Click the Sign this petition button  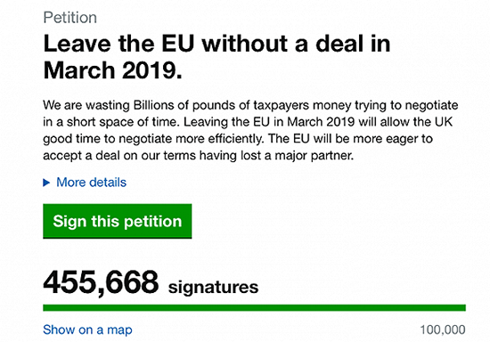[x=118, y=221]
